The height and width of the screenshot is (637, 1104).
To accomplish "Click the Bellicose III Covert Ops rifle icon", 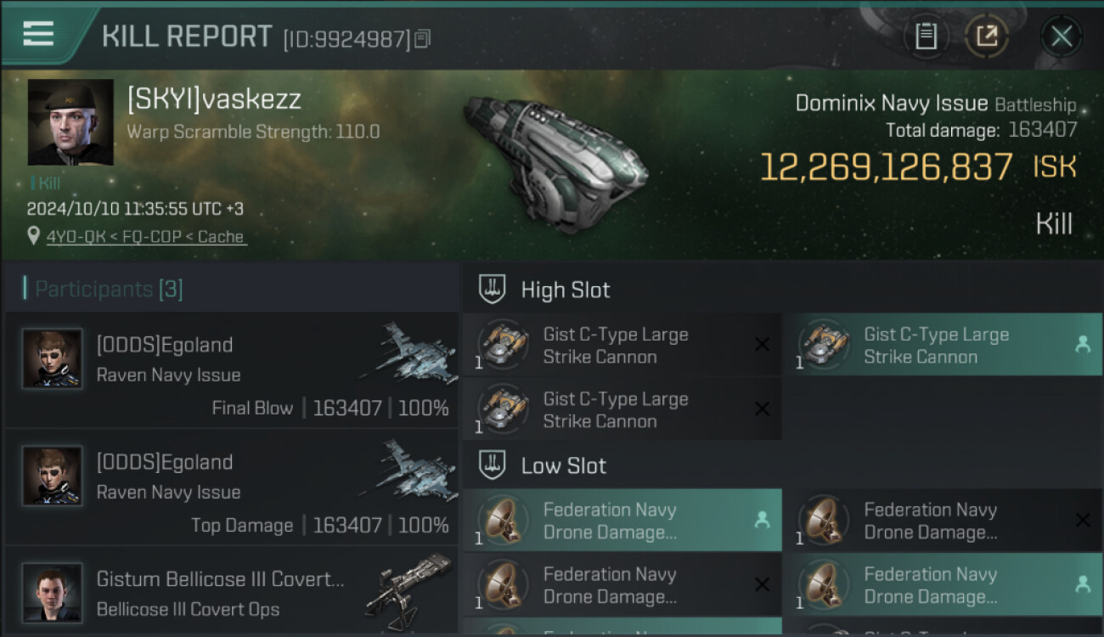I will (x=409, y=584).
